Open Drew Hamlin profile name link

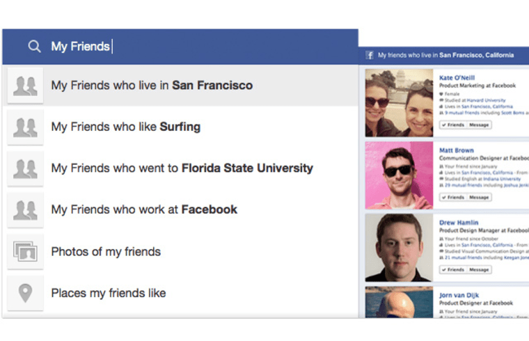(x=459, y=223)
